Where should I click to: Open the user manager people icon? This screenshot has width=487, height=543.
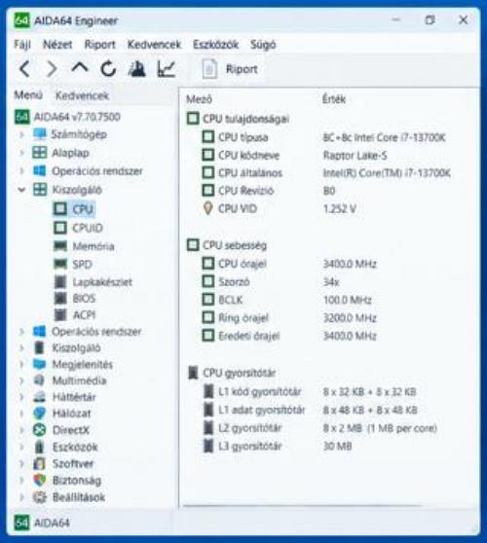[137, 68]
